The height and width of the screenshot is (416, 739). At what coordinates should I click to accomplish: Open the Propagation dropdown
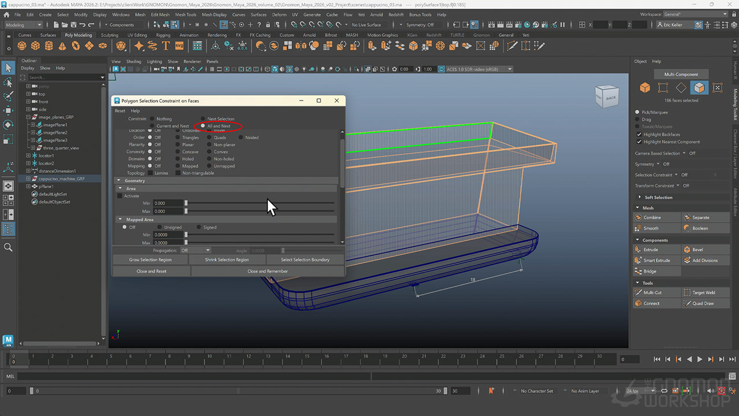click(x=195, y=251)
